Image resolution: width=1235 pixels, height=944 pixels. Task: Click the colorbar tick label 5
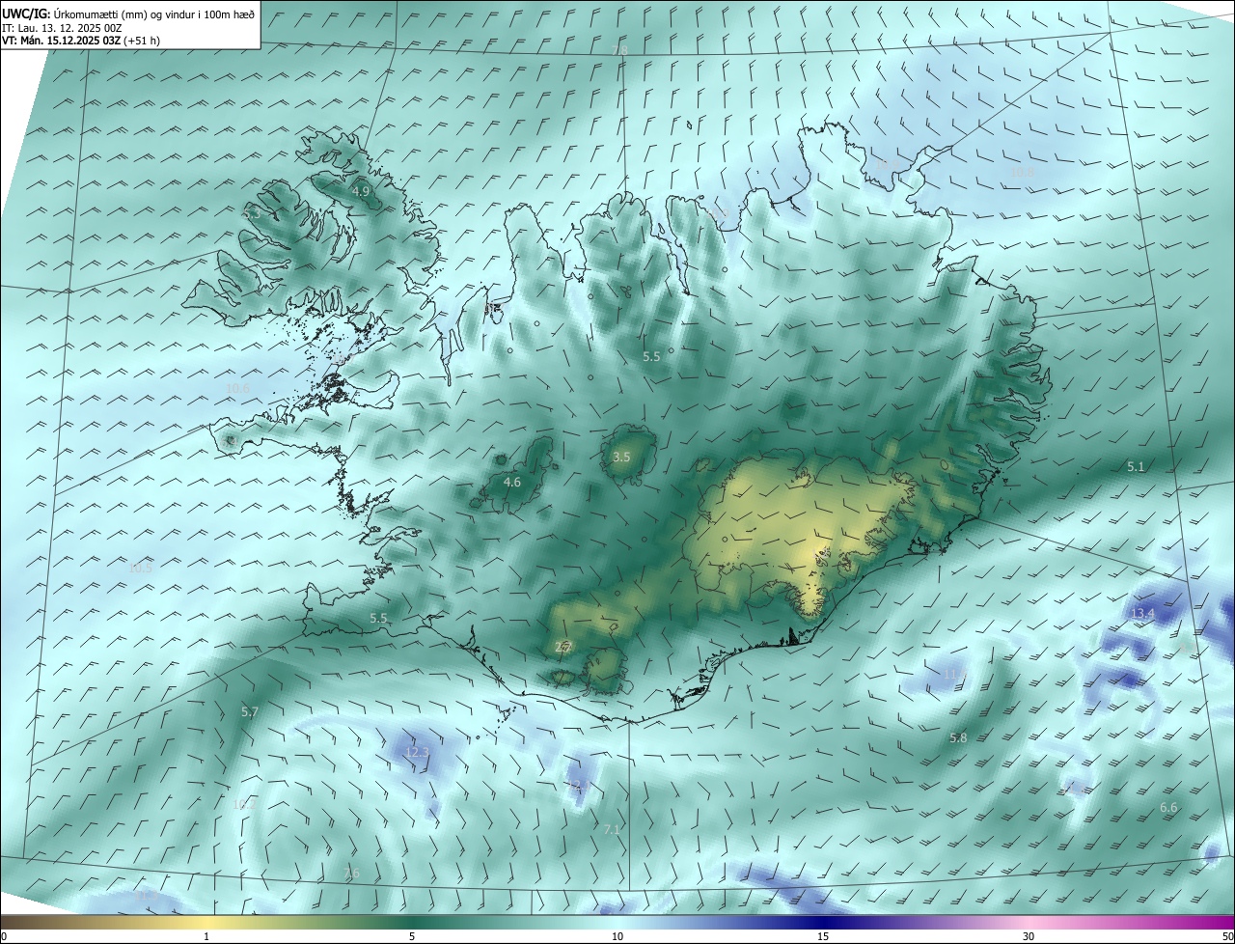click(x=412, y=936)
